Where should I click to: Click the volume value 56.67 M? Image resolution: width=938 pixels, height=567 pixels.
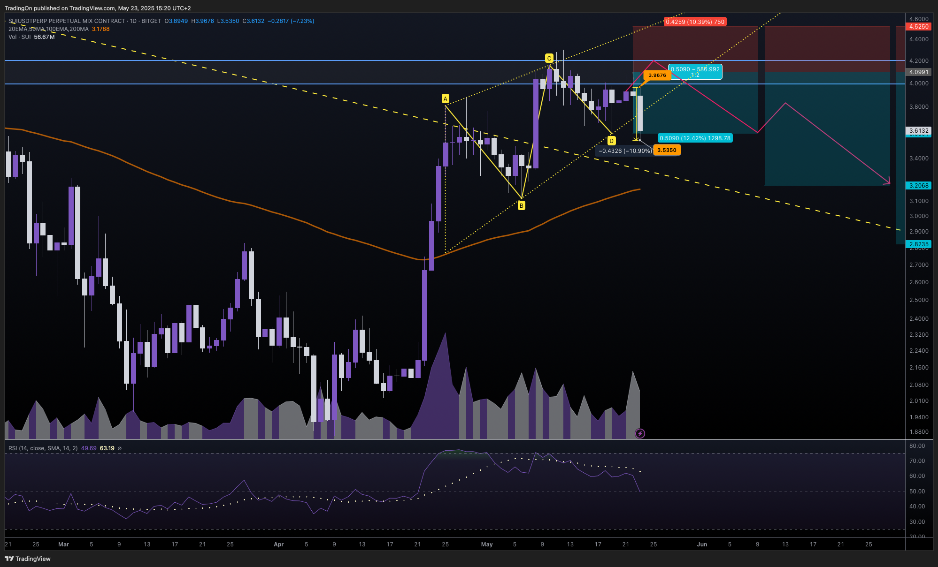click(44, 37)
